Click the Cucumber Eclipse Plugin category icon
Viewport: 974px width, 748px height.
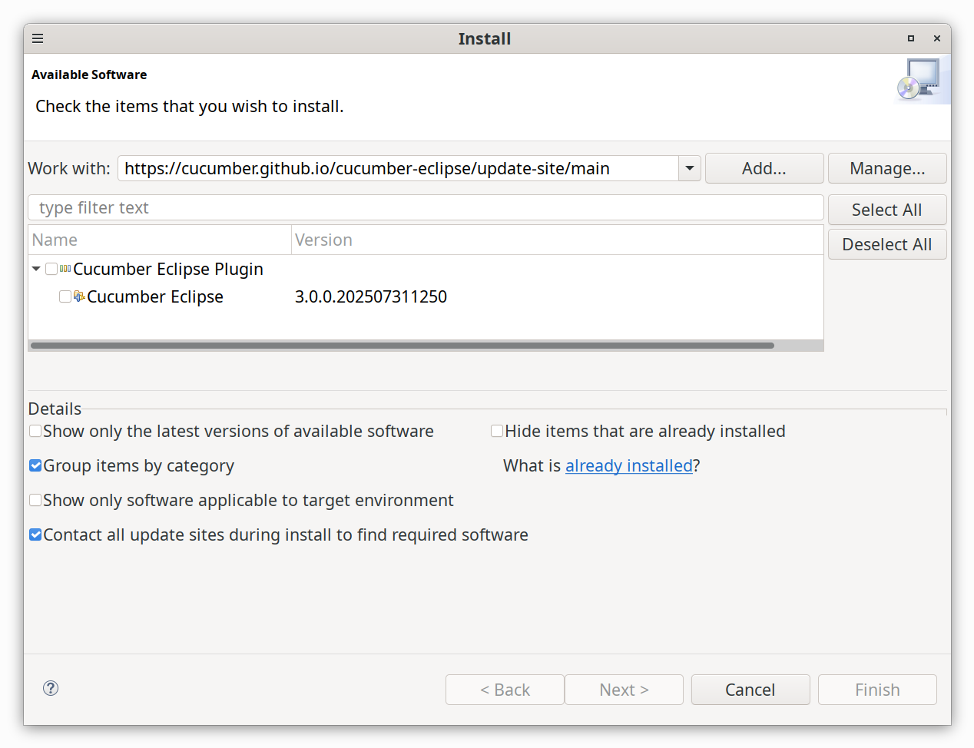pyautogui.click(x=65, y=269)
